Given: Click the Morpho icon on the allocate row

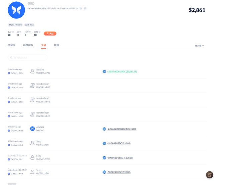Looking at the screenshot, I should click(x=32, y=128).
